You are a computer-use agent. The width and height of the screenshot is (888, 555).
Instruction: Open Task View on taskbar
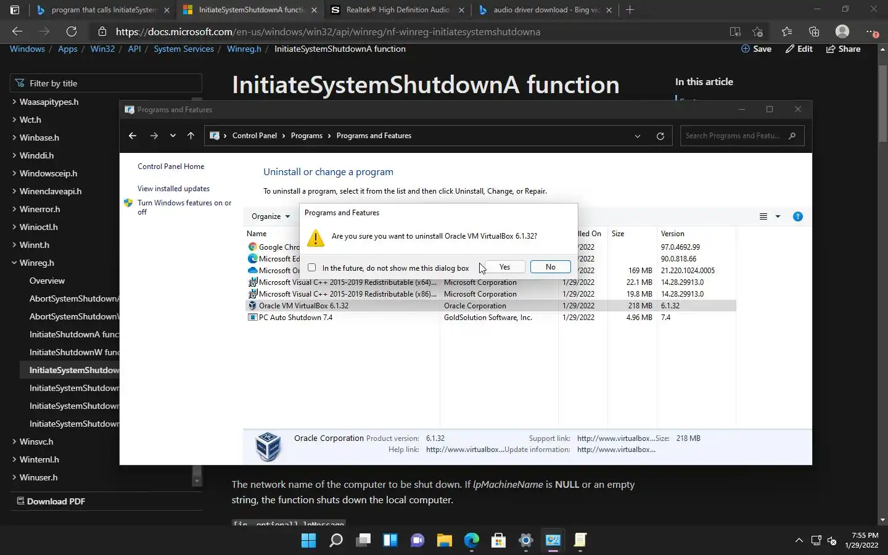[x=363, y=541]
